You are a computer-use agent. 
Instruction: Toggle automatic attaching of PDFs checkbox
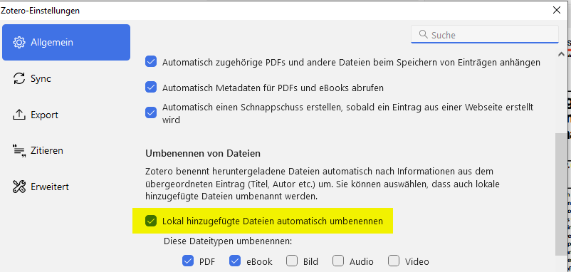tap(151, 62)
